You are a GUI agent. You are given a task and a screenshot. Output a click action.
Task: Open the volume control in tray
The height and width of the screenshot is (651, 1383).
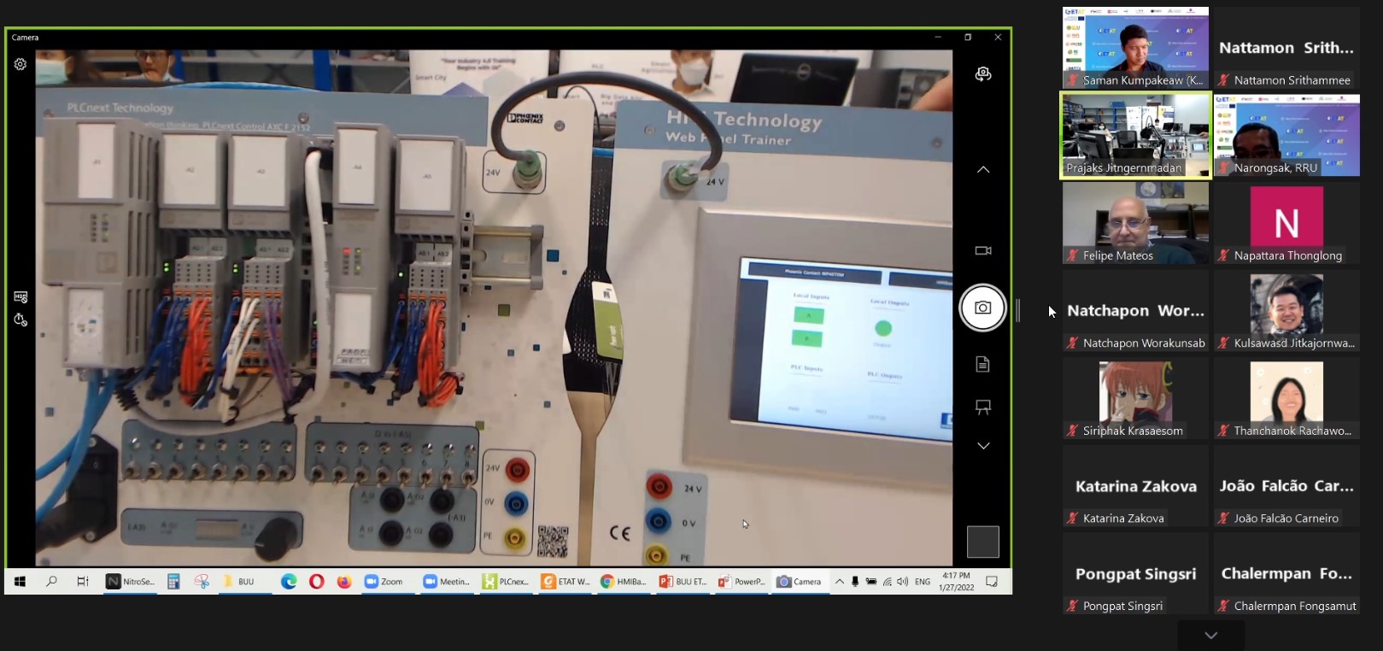click(x=903, y=582)
